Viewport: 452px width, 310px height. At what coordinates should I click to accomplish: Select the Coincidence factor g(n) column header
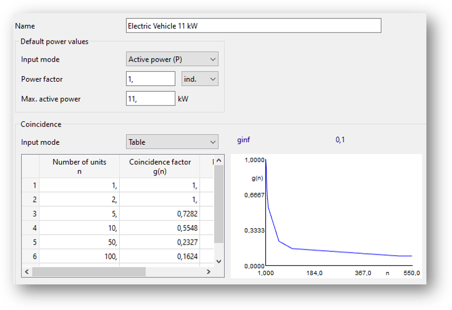click(160, 167)
